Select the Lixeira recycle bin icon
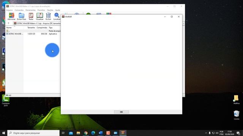Viewport: 243px width, 136px height. tap(237, 115)
